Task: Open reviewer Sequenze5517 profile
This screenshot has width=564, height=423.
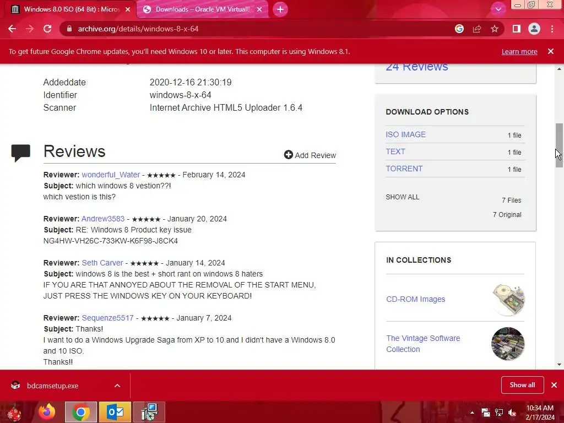Action: (x=107, y=318)
